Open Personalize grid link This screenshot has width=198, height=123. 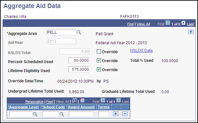pyautogui.click(x=34, y=102)
